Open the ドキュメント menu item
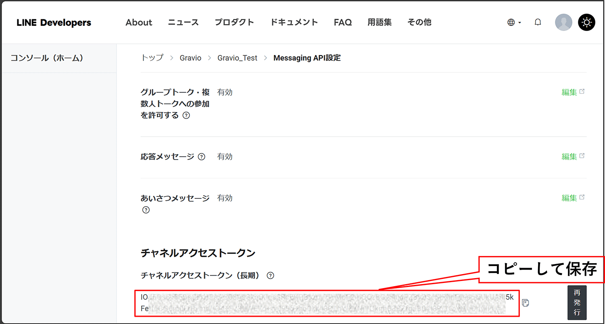605x324 pixels. [294, 23]
